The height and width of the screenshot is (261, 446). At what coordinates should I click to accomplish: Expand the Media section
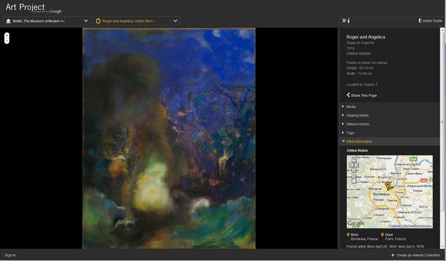[x=390, y=106]
